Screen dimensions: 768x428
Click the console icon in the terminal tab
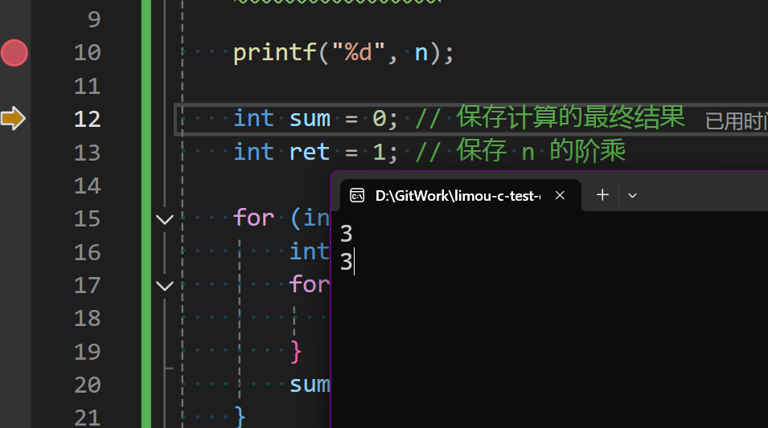357,195
